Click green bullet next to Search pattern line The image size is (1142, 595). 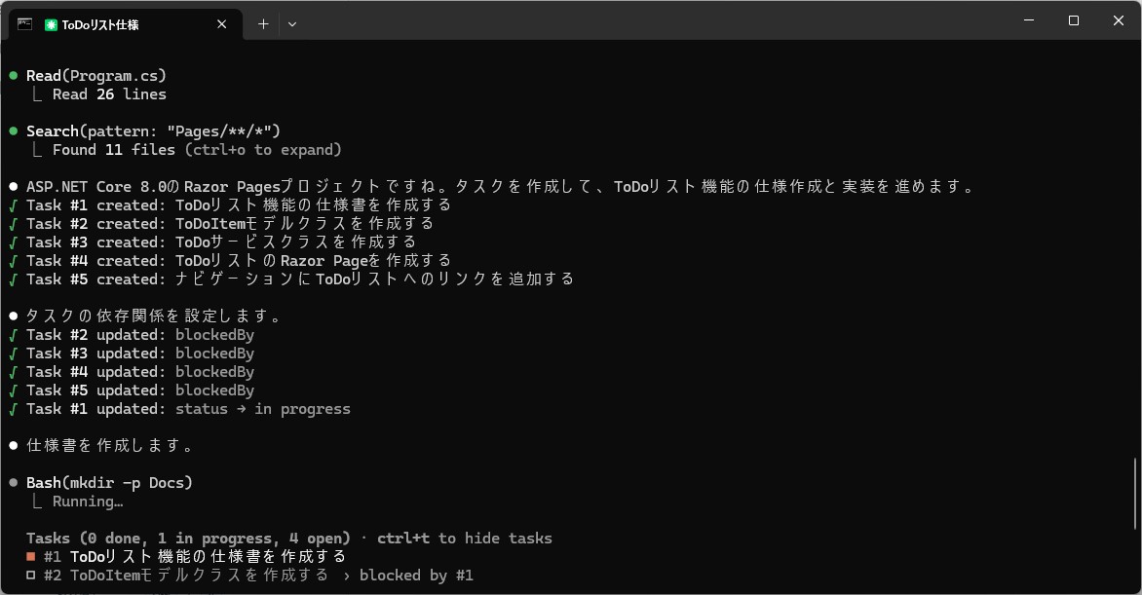[x=14, y=131]
